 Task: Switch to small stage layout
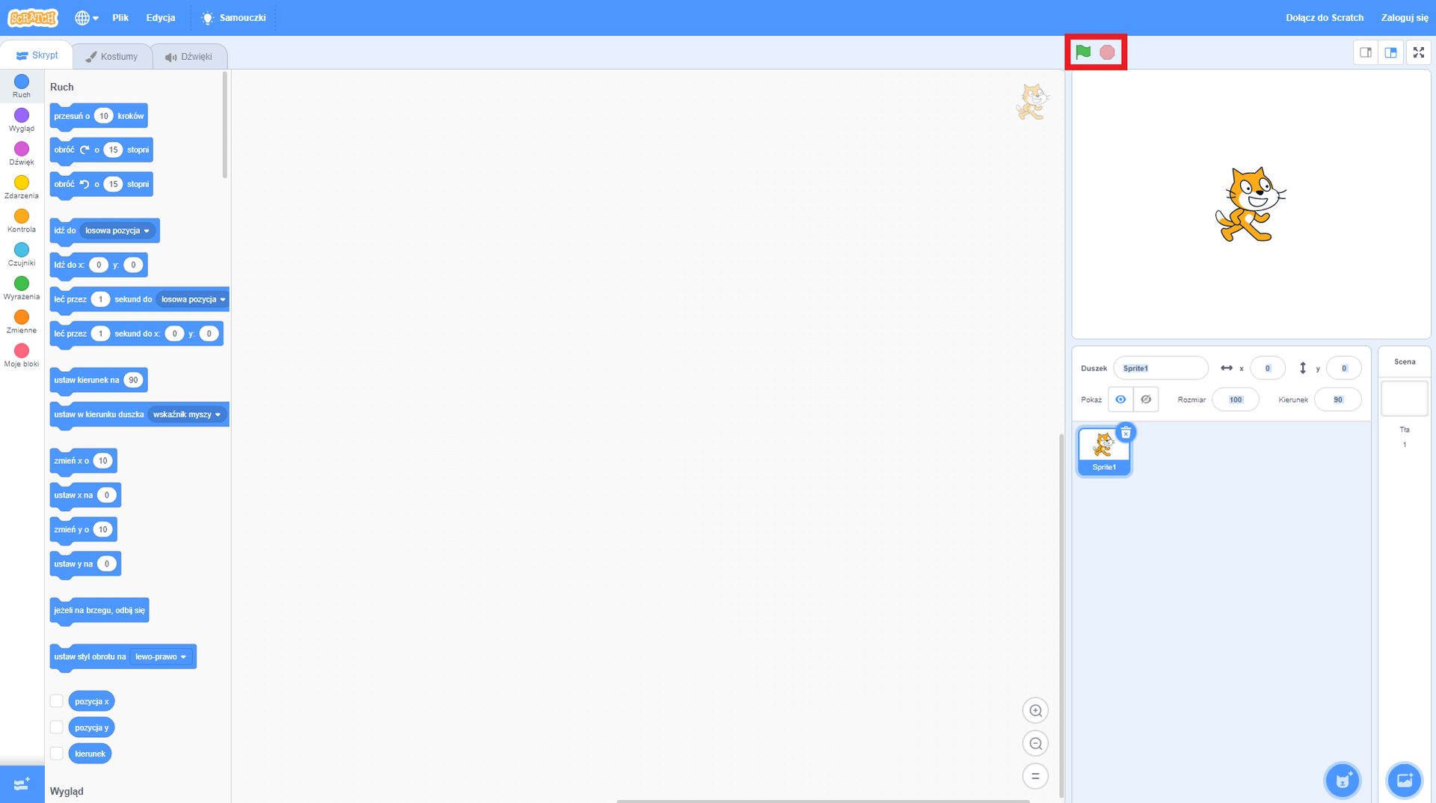tap(1366, 52)
